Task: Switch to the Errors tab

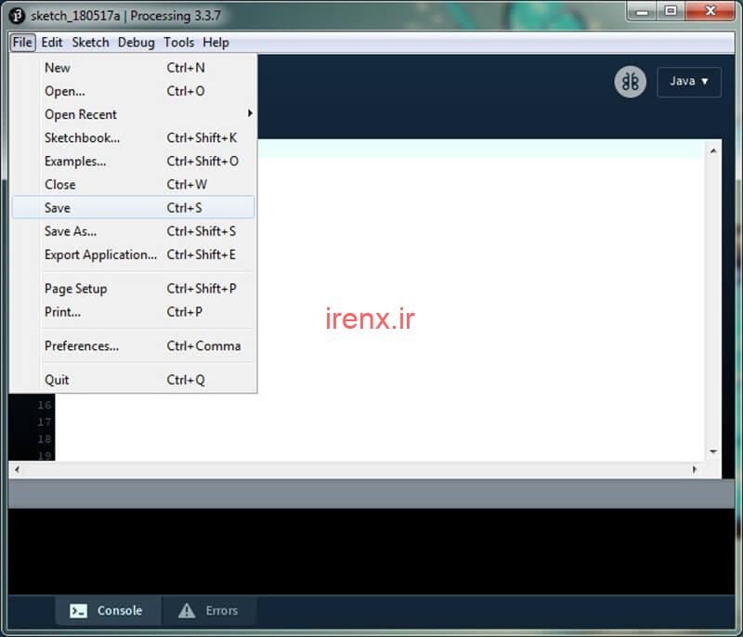Action: [210, 610]
